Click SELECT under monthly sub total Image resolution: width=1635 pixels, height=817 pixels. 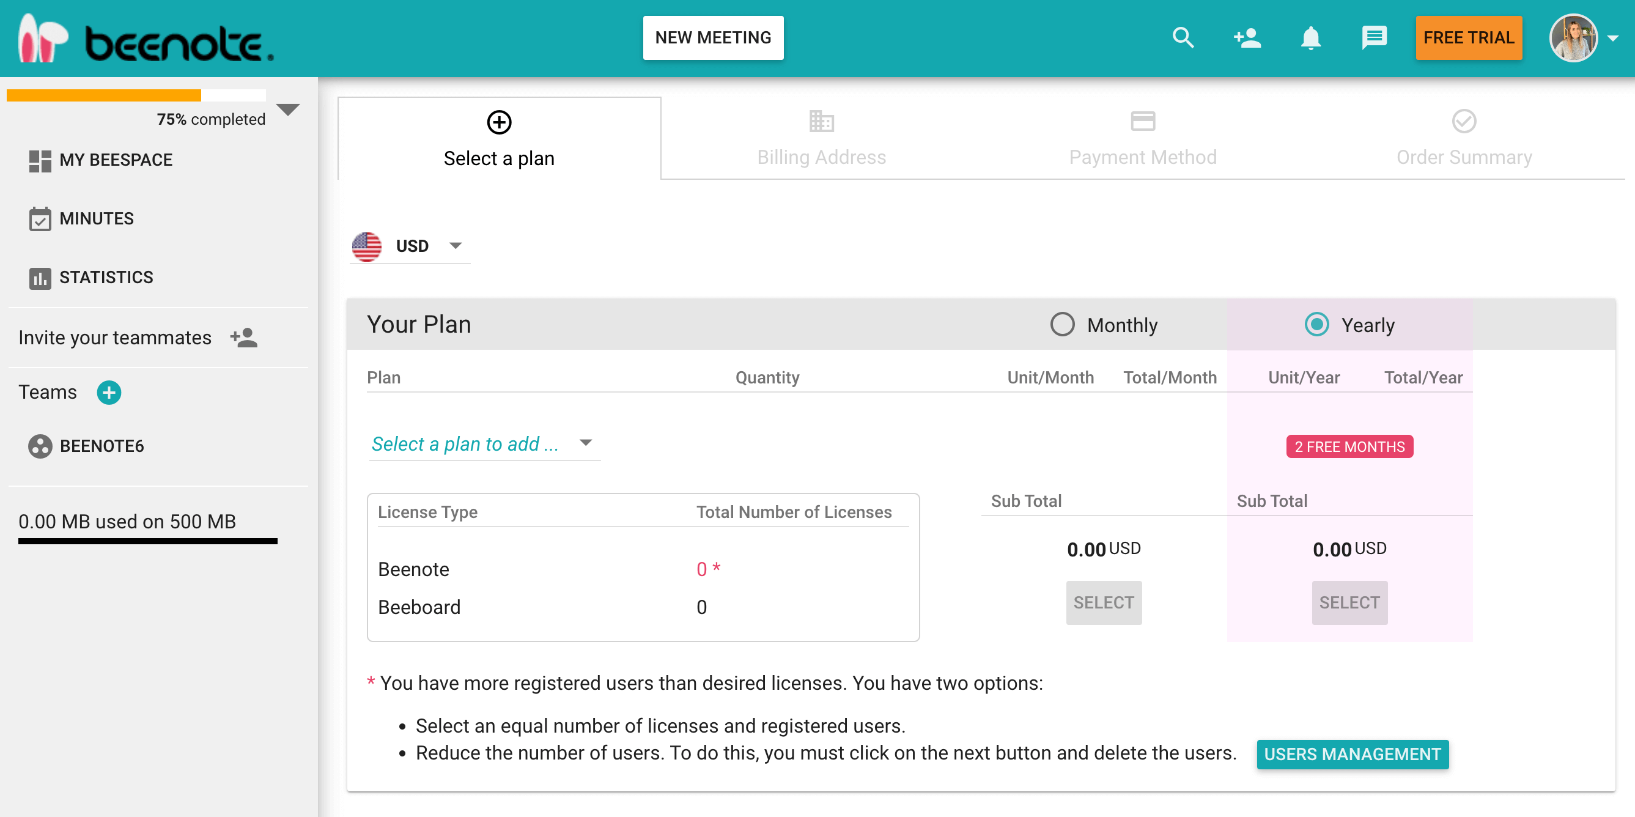pyautogui.click(x=1103, y=602)
